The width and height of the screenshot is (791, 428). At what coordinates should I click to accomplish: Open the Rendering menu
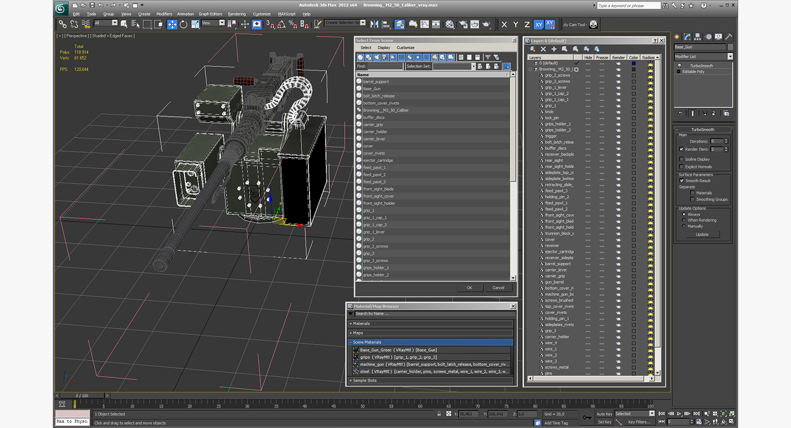point(237,14)
